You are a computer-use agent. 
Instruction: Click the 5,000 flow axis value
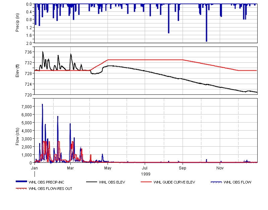click(27, 123)
